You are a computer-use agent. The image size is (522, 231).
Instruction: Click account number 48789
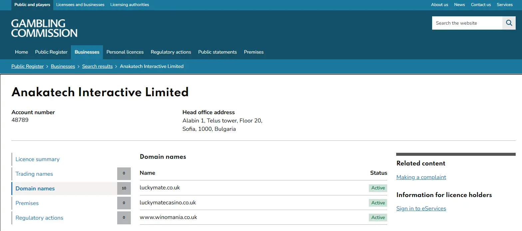20,120
